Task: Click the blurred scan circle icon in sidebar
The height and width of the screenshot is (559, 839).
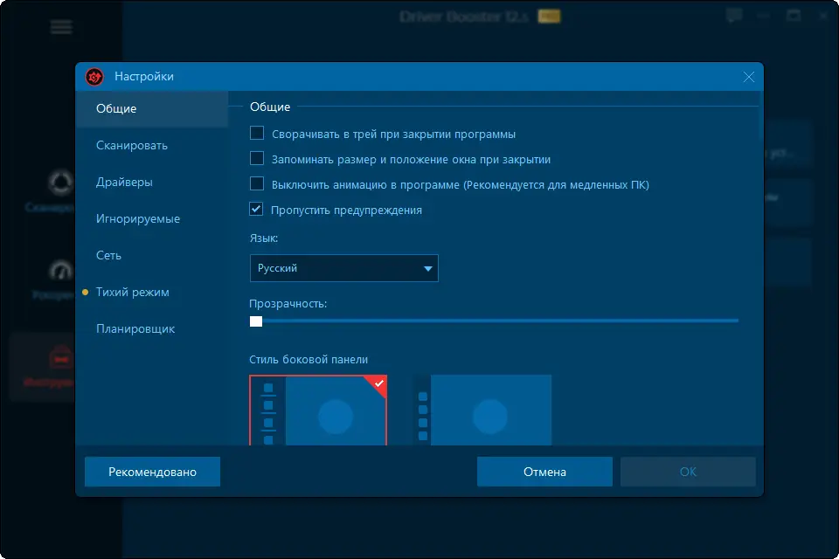Action: click(60, 183)
